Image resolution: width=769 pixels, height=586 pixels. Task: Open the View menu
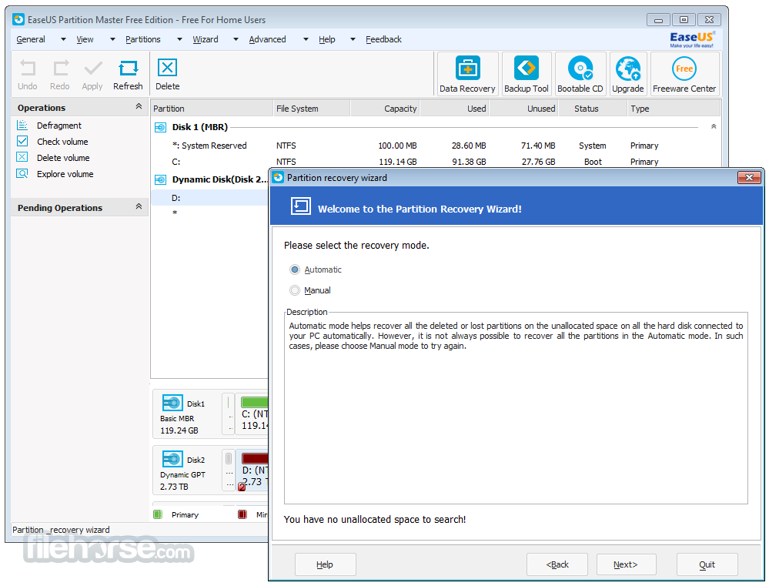tap(85, 39)
